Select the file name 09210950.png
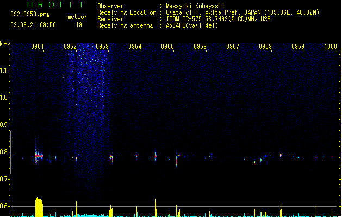The image size is (342, 217). coord(30,14)
